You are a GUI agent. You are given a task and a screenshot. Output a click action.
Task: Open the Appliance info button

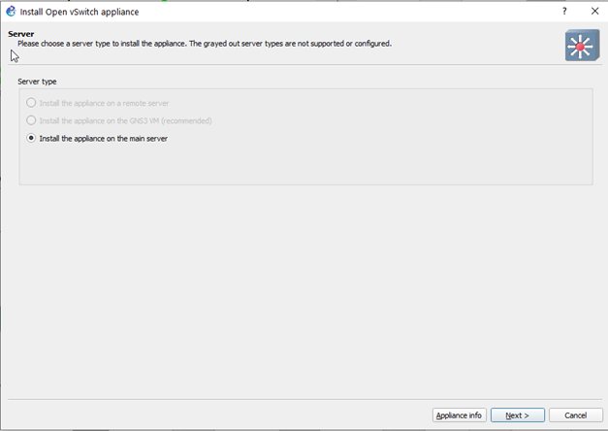tap(459, 415)
